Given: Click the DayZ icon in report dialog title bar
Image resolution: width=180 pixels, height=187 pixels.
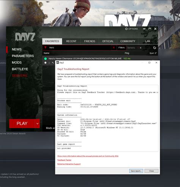Looking at the screenshot, I should (x=58, y=62).
